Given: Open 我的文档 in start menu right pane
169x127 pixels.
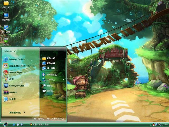Looking at the screenshot, I should point(49,58).
